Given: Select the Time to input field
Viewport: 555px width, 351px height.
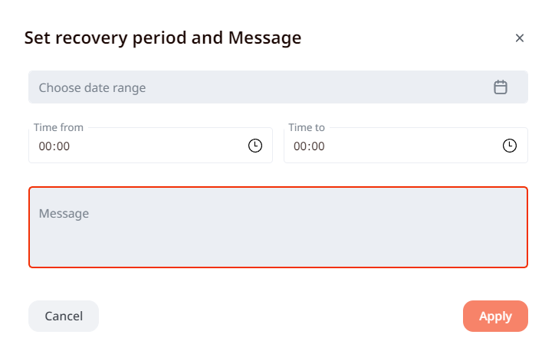Looking at the screenshot, I should pos(392,146).
